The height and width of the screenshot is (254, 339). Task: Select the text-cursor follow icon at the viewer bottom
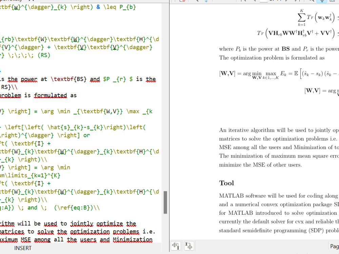point(189,246)
